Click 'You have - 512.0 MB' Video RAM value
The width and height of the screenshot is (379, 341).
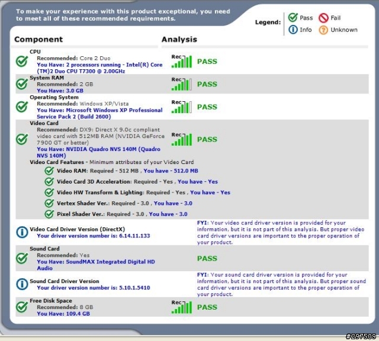point(171,171)
